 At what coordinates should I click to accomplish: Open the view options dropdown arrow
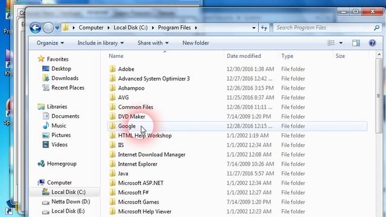coord(341,43)
